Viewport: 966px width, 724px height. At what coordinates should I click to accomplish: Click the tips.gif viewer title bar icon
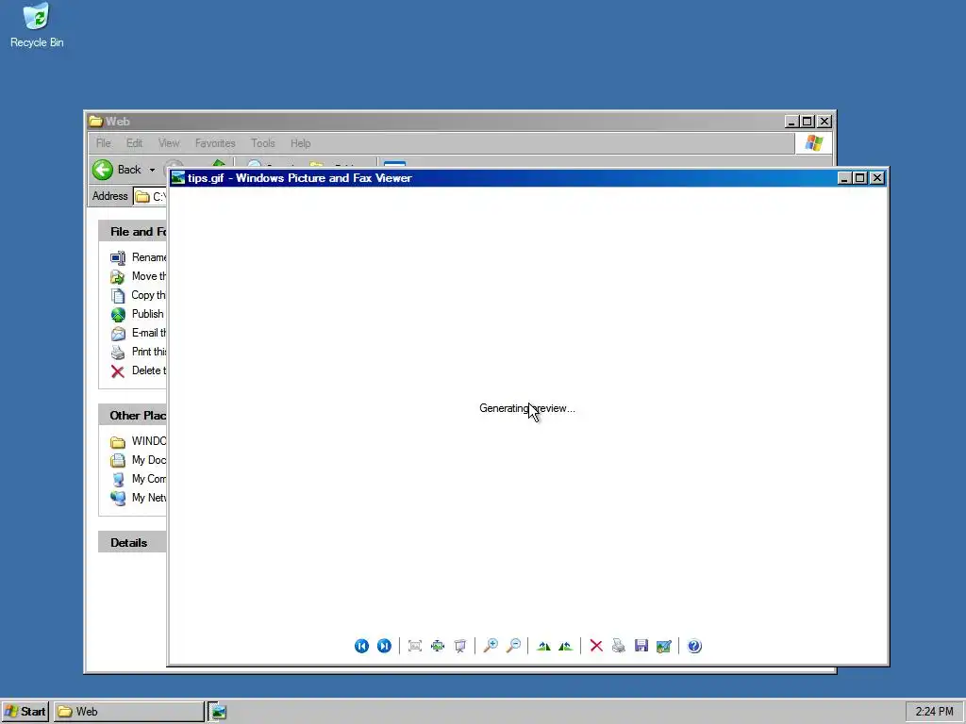click(x=178, y=178)
